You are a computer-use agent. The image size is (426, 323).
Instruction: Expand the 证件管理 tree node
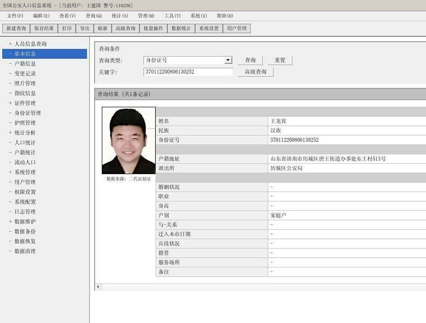10,103
